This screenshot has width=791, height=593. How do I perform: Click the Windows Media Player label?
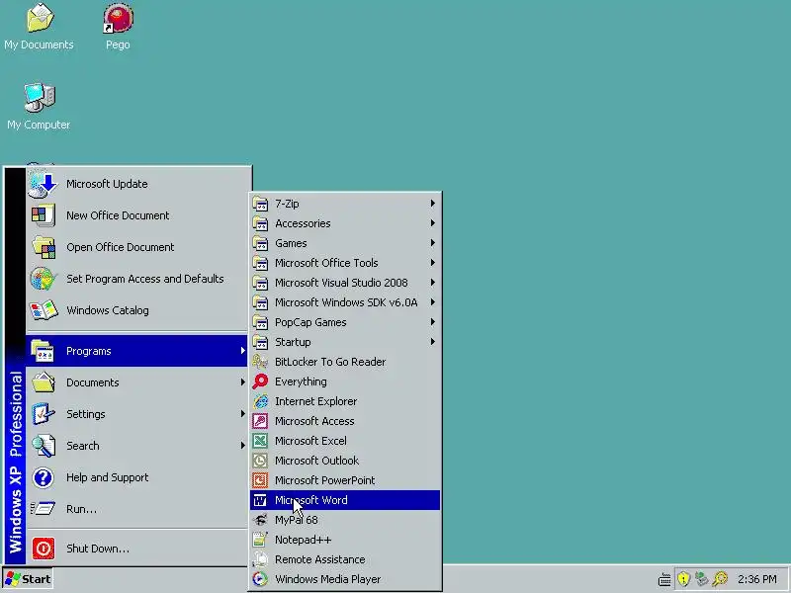pos(328,579)
